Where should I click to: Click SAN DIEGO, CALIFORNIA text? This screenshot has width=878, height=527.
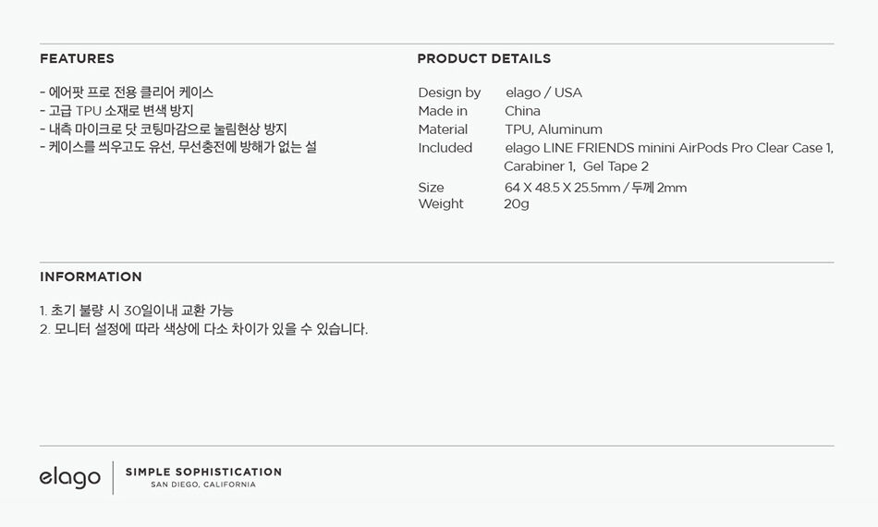[x=203, y=484]
